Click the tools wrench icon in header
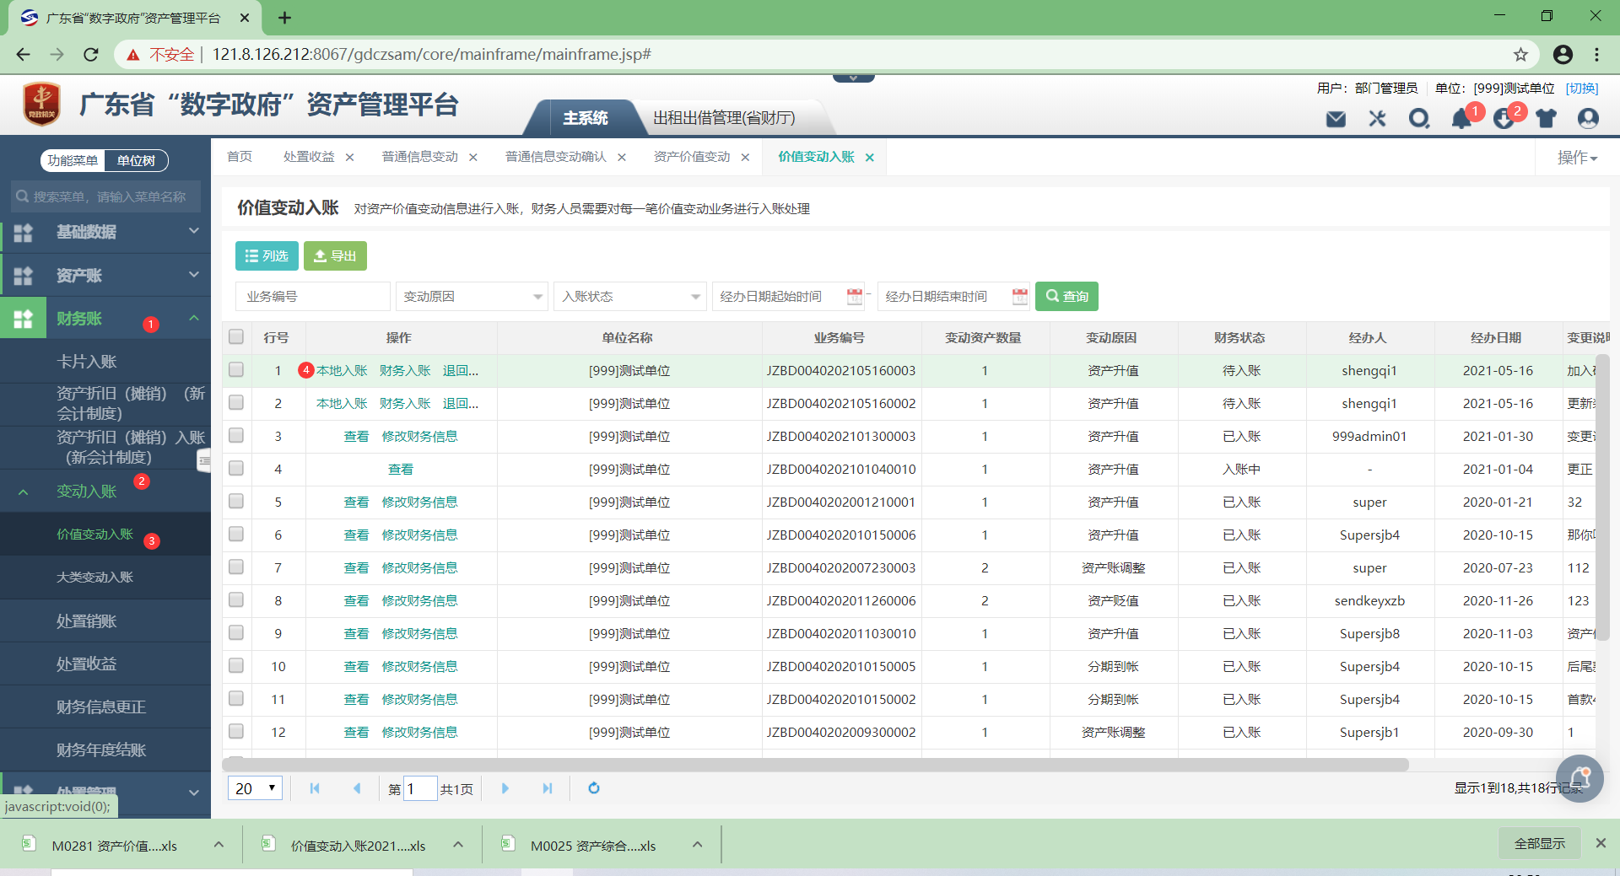Image resolution: width=1620 pixels, height=876 pixels. [x=1378, y=119]
